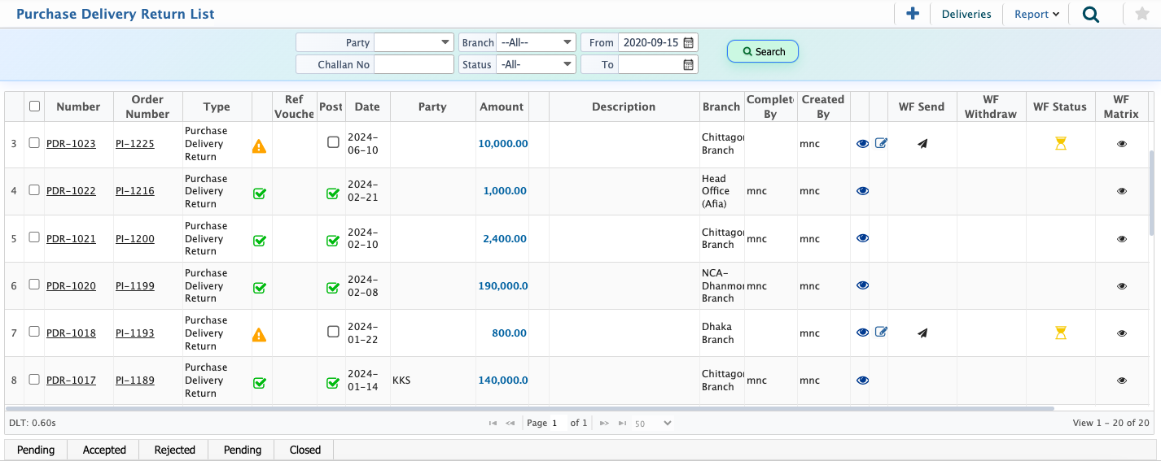Screen dimensions: 1161x461
Task: Send PDR-1018 to workflow with paper plane
Action: click(922, 333)
